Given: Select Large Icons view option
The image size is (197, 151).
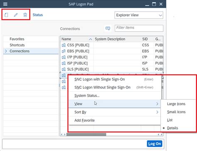Looking at the screenshot, I should pos(176,104).
